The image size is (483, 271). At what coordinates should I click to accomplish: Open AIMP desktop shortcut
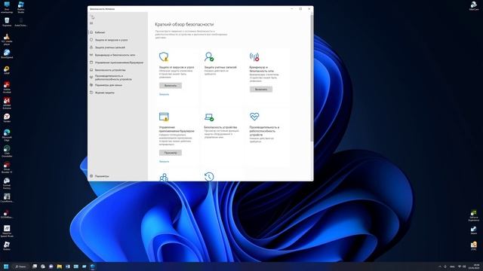pyautogui.click(x=7, y=70)
